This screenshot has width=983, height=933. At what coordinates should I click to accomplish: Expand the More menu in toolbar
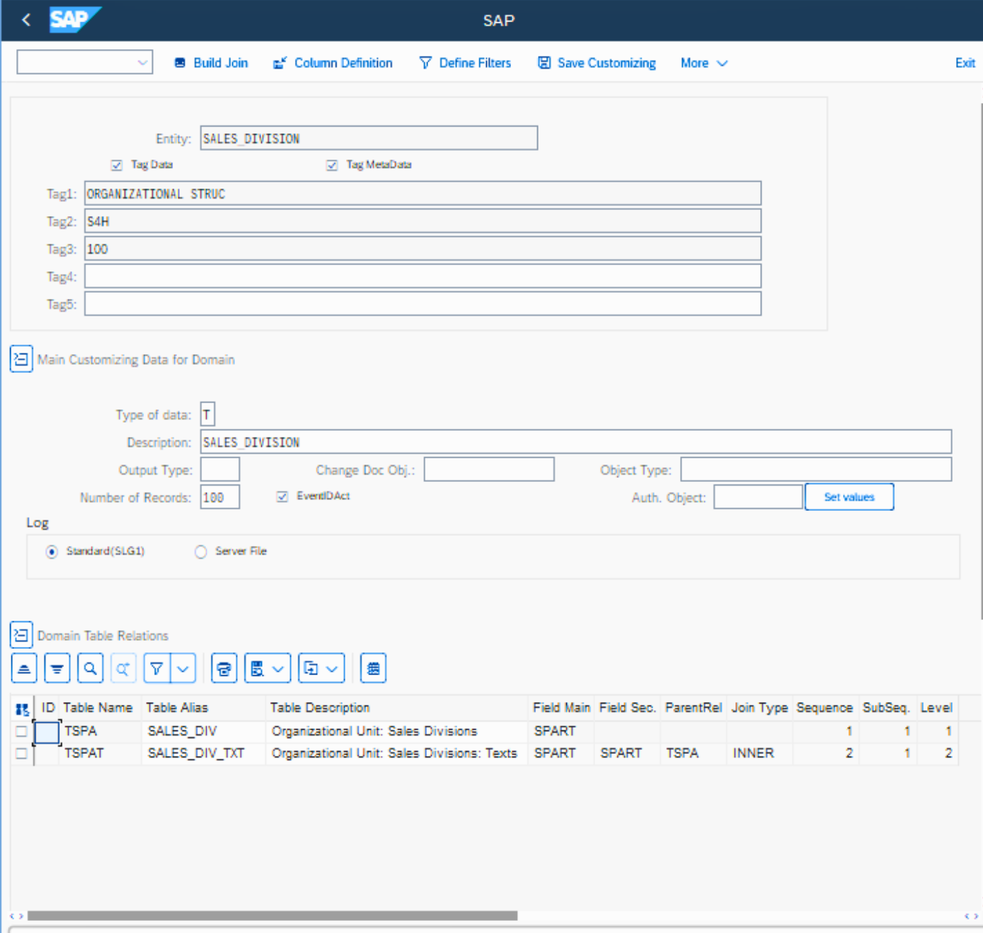coord(704,63)
